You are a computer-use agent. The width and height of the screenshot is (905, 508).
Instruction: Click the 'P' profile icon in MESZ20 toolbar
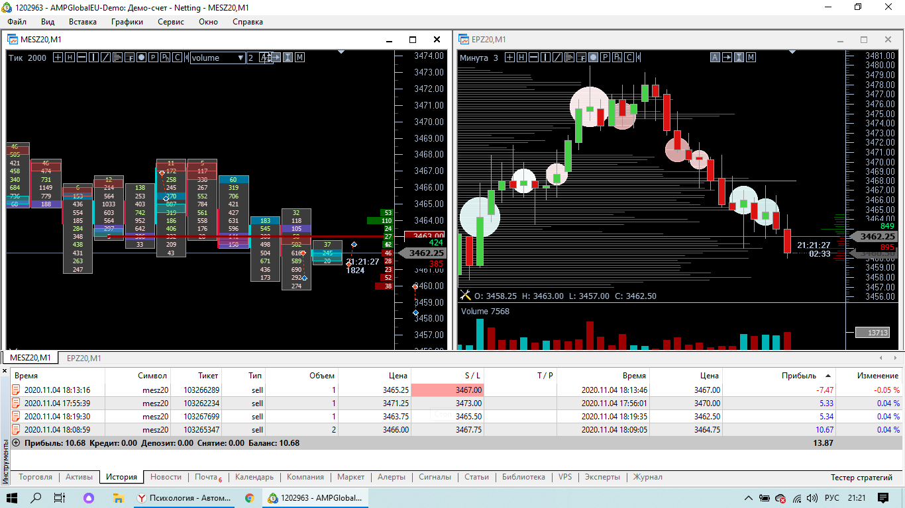[153, 58]
